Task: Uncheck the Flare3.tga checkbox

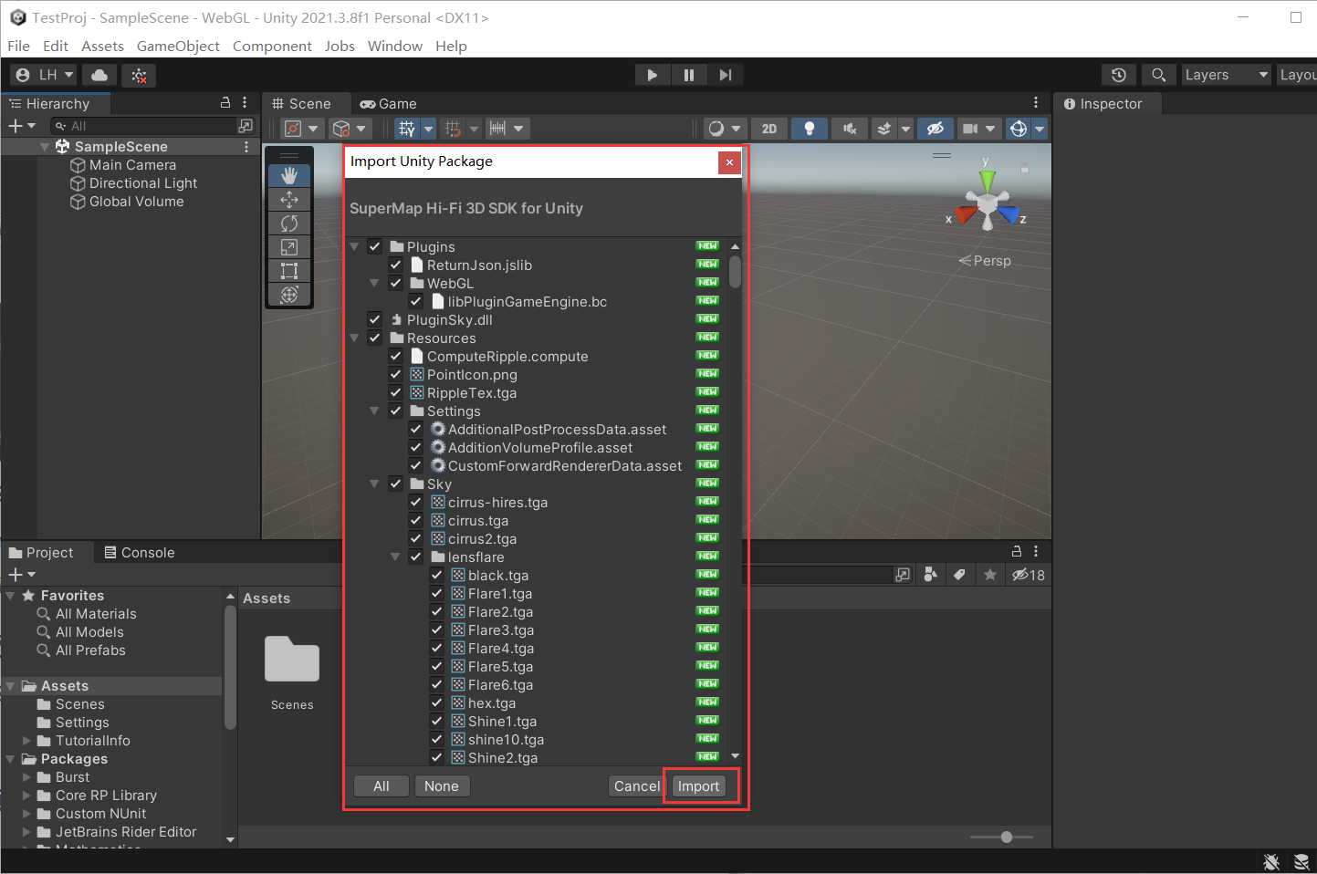Action: click(x=436, y=629)
